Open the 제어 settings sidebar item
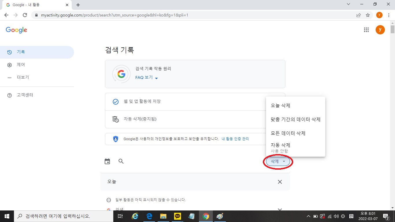 [37, 65]
